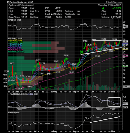The height and width of the screenshot is (133, 130).
Task: Click the green Volume 8,827,060 legend entry
Action: pyautogui.click(x=16, y=52)
